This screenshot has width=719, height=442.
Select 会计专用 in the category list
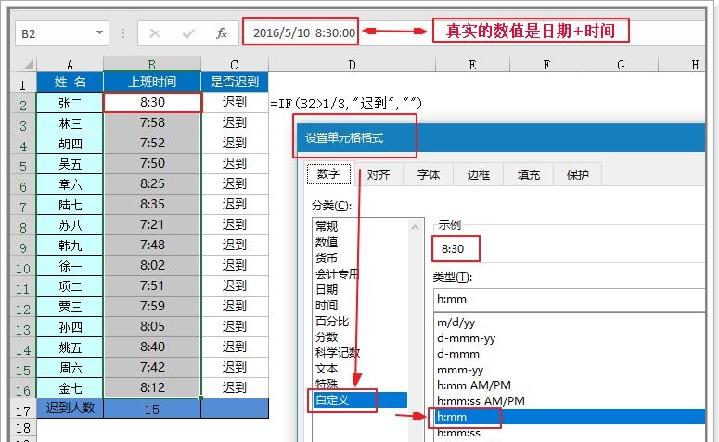coord(337,274)
